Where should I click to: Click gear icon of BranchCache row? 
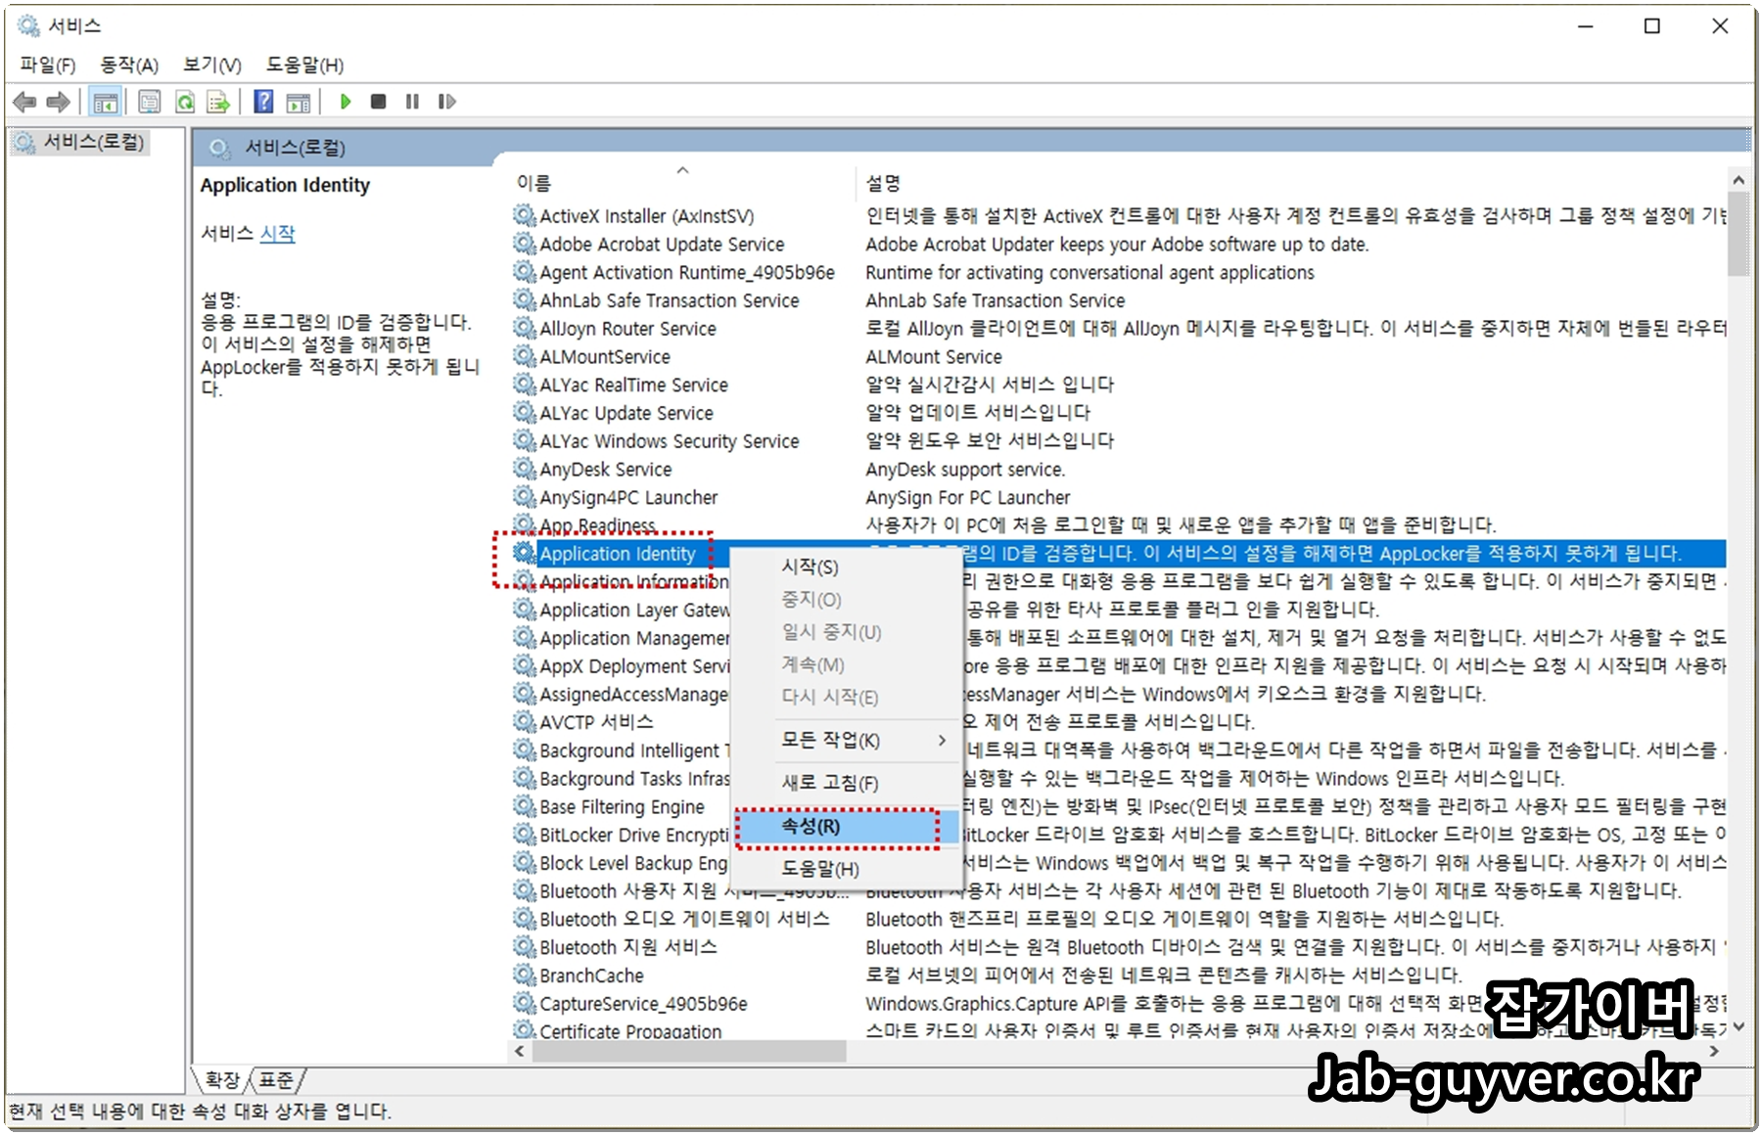point(525,976)
